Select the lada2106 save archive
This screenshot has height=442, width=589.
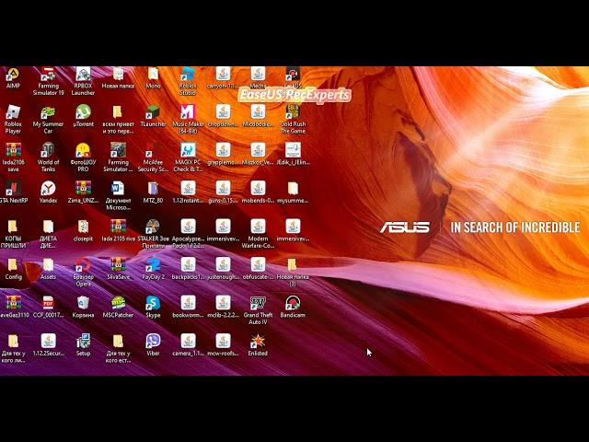point(13,157)
